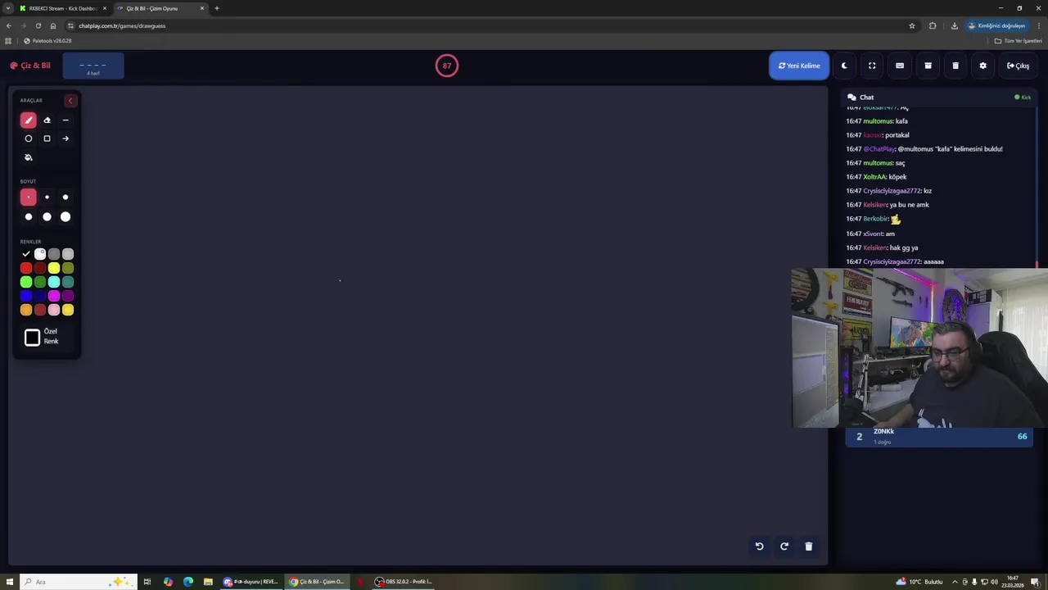Image resolution: width=1048 pixels, height=590 pixels.
Task: Click the address bar URL
Action: (122, 25)
